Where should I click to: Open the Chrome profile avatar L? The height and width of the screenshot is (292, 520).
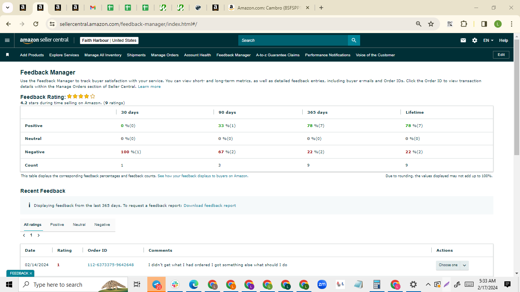(498, 24)
